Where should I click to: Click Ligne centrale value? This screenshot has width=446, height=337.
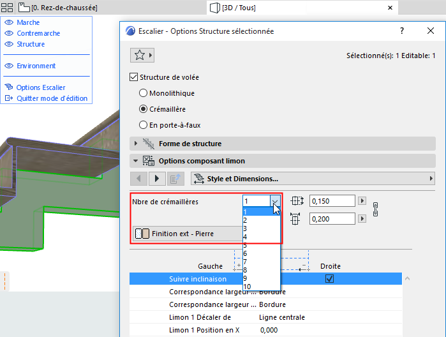(282, 317)
